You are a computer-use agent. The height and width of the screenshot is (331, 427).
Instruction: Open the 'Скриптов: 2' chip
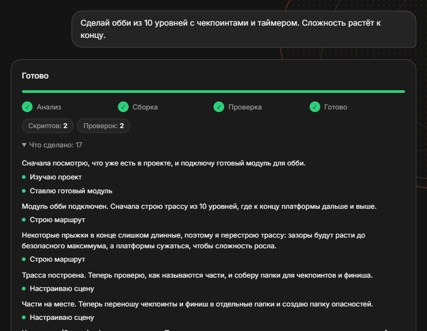click(x=48, y=125)
